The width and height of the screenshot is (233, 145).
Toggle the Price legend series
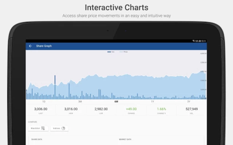pyautogui.click(x=123, y=52)
